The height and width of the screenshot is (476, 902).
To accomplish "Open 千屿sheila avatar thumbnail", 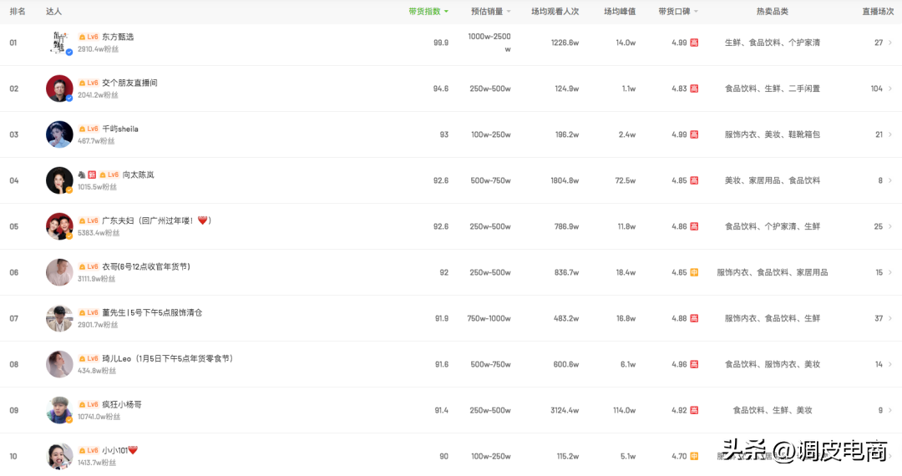I will coord(59,134).
